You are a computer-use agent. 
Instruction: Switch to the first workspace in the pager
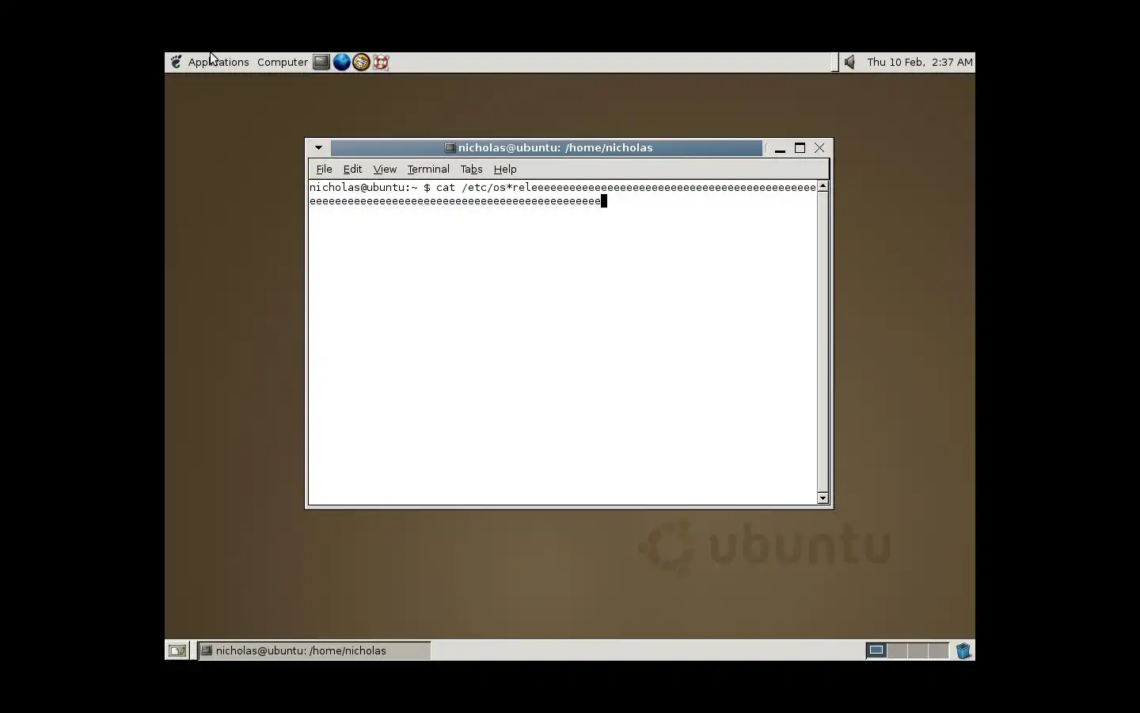pos(876,650)
